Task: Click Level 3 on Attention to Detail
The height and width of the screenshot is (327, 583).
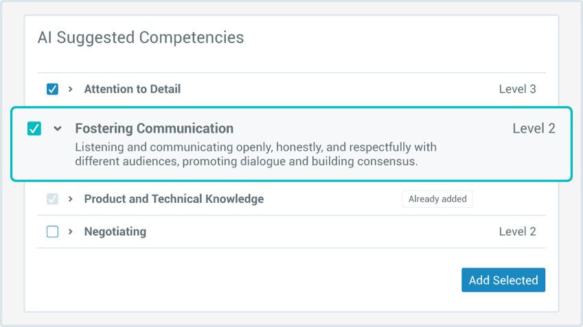Action: coord(517,89)
